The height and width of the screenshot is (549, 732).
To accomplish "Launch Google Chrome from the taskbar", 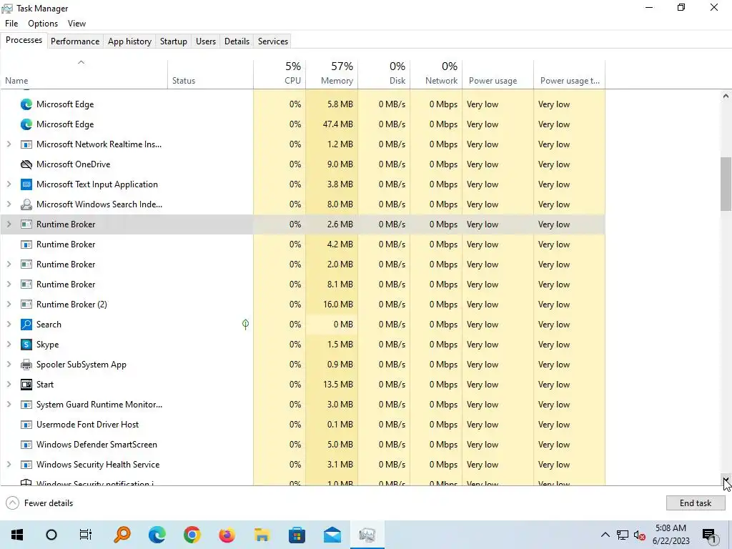I will (192, 535).
